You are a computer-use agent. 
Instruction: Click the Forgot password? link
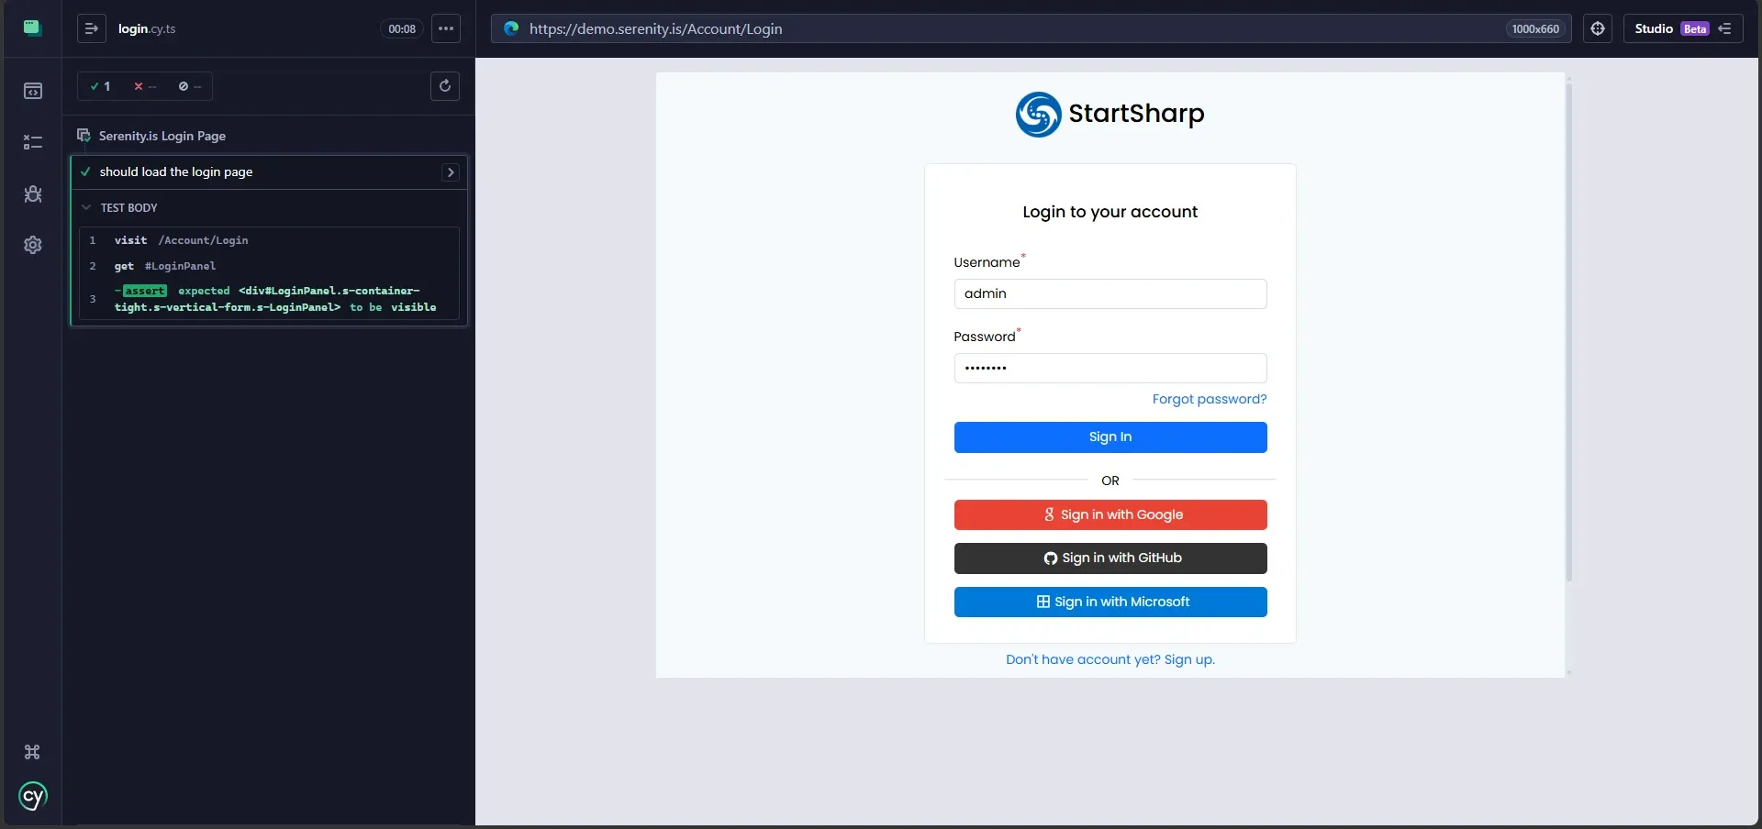1210,399
